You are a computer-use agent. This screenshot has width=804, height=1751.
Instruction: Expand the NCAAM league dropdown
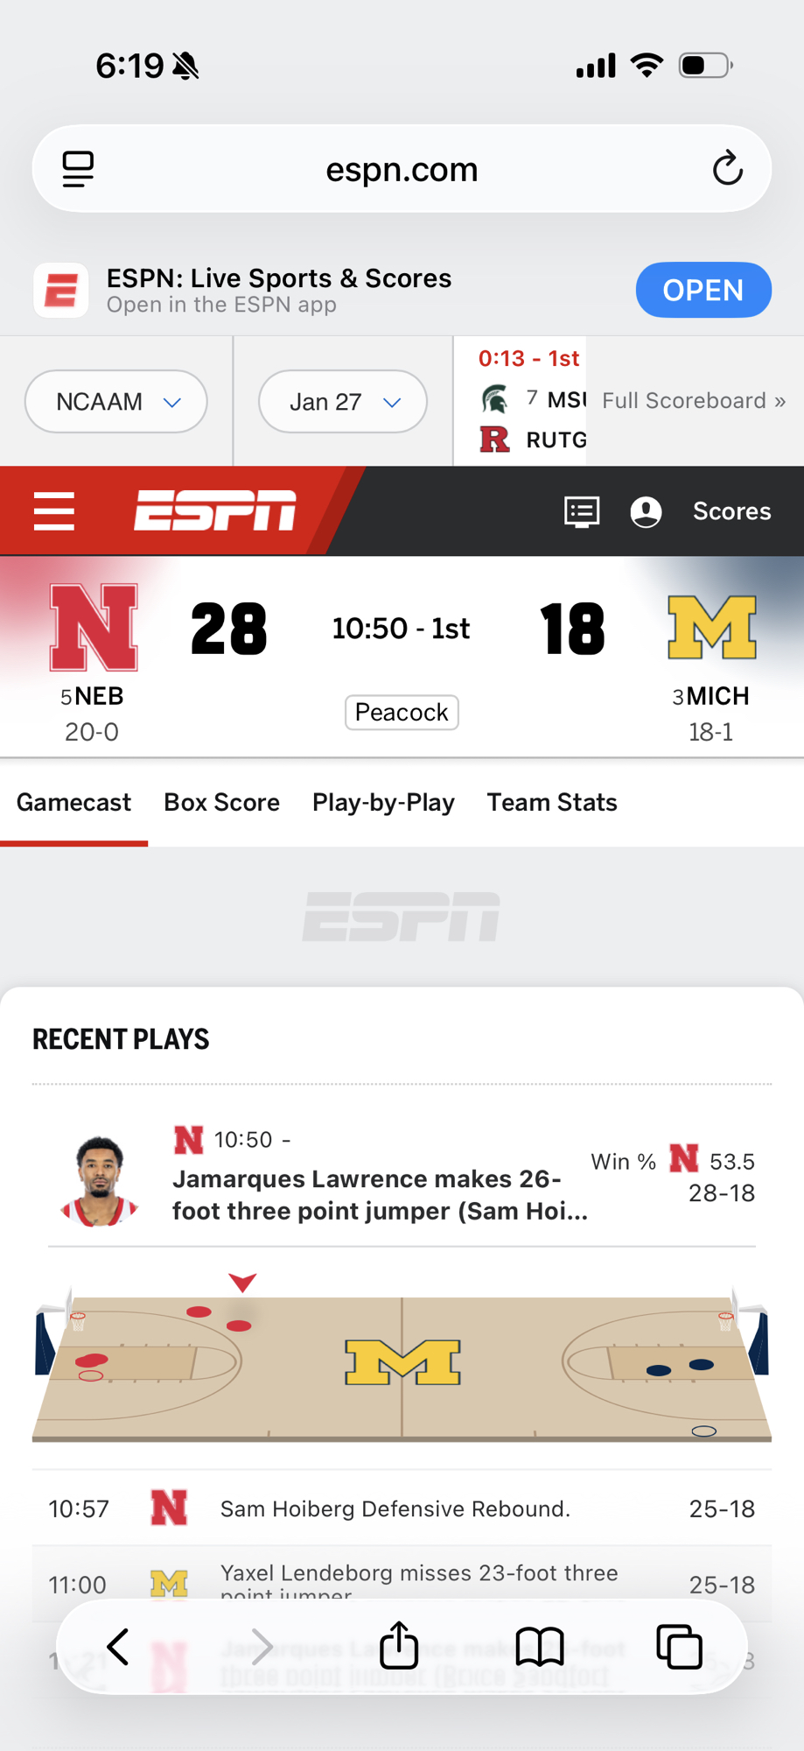pos(116,402)
